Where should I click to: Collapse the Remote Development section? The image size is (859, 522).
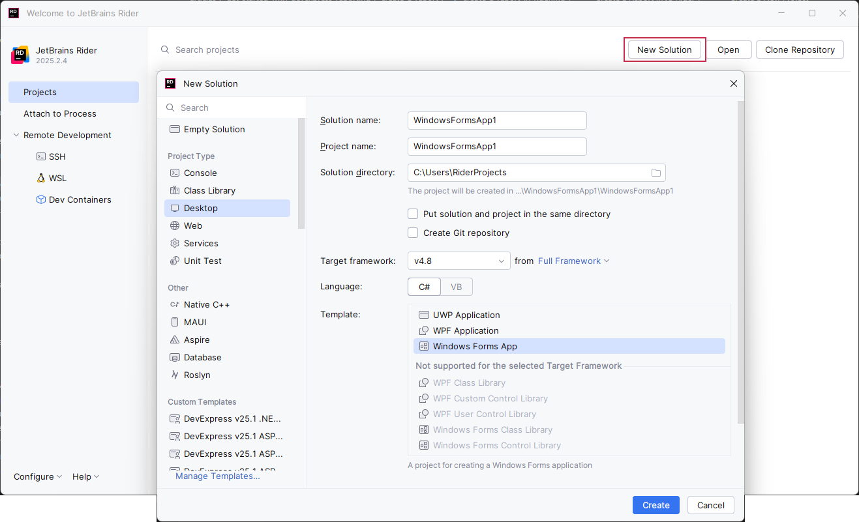tap(16, 135)
